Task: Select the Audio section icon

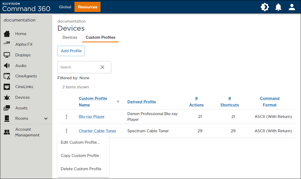Action: 7,65
